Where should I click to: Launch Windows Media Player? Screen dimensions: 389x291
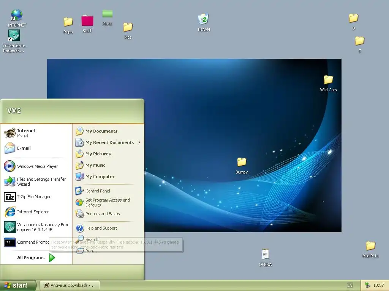click(x=36, y=166)
